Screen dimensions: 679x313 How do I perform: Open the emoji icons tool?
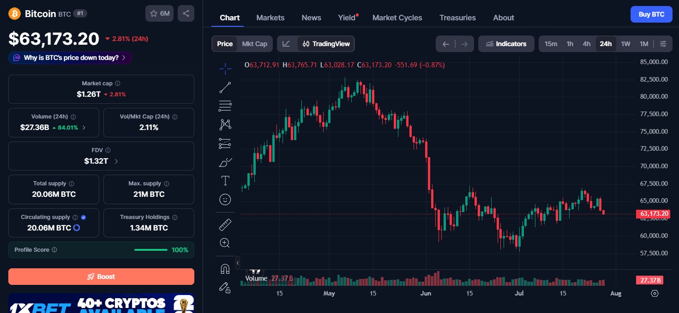(x=225, y=199)
